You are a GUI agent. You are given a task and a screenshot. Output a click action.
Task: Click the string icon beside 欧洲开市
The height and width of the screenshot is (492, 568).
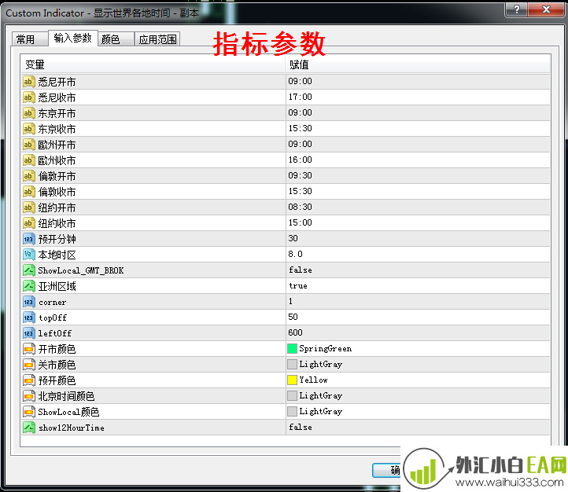point(28,145)
